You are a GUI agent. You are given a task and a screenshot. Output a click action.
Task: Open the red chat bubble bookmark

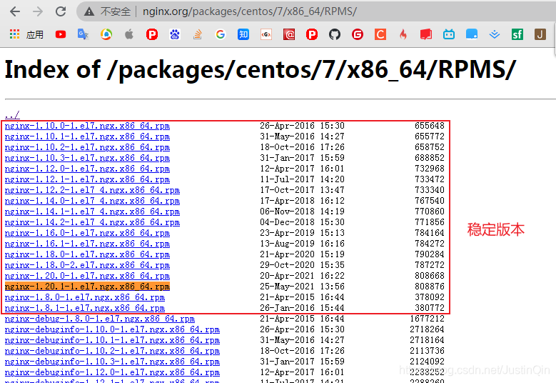pos(426,34)
